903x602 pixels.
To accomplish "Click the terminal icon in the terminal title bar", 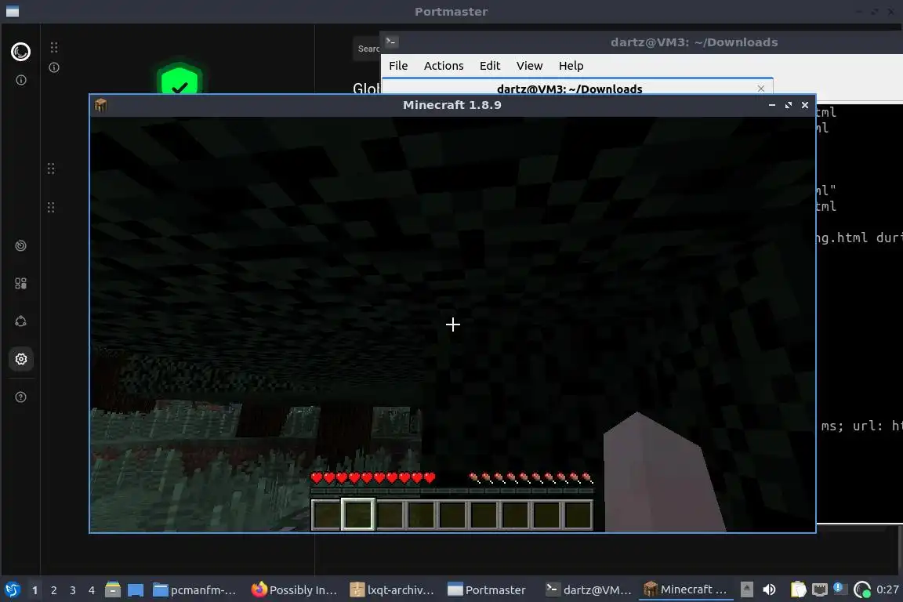I will click(392, 42).
